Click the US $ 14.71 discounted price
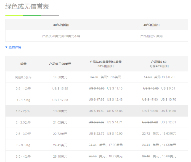Image resolution: width=191 pixels, height=162 pixels. click(x=115, y=122)
